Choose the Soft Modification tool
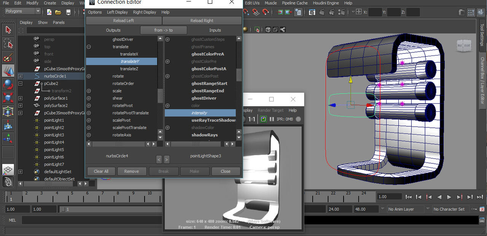The width and height of the screenshot is (487, 236). point(8,125)
